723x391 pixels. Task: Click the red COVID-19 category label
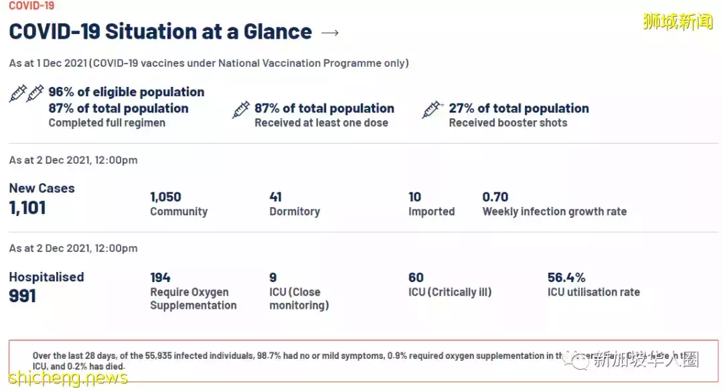pyautogui.click(x=31, y=6)
